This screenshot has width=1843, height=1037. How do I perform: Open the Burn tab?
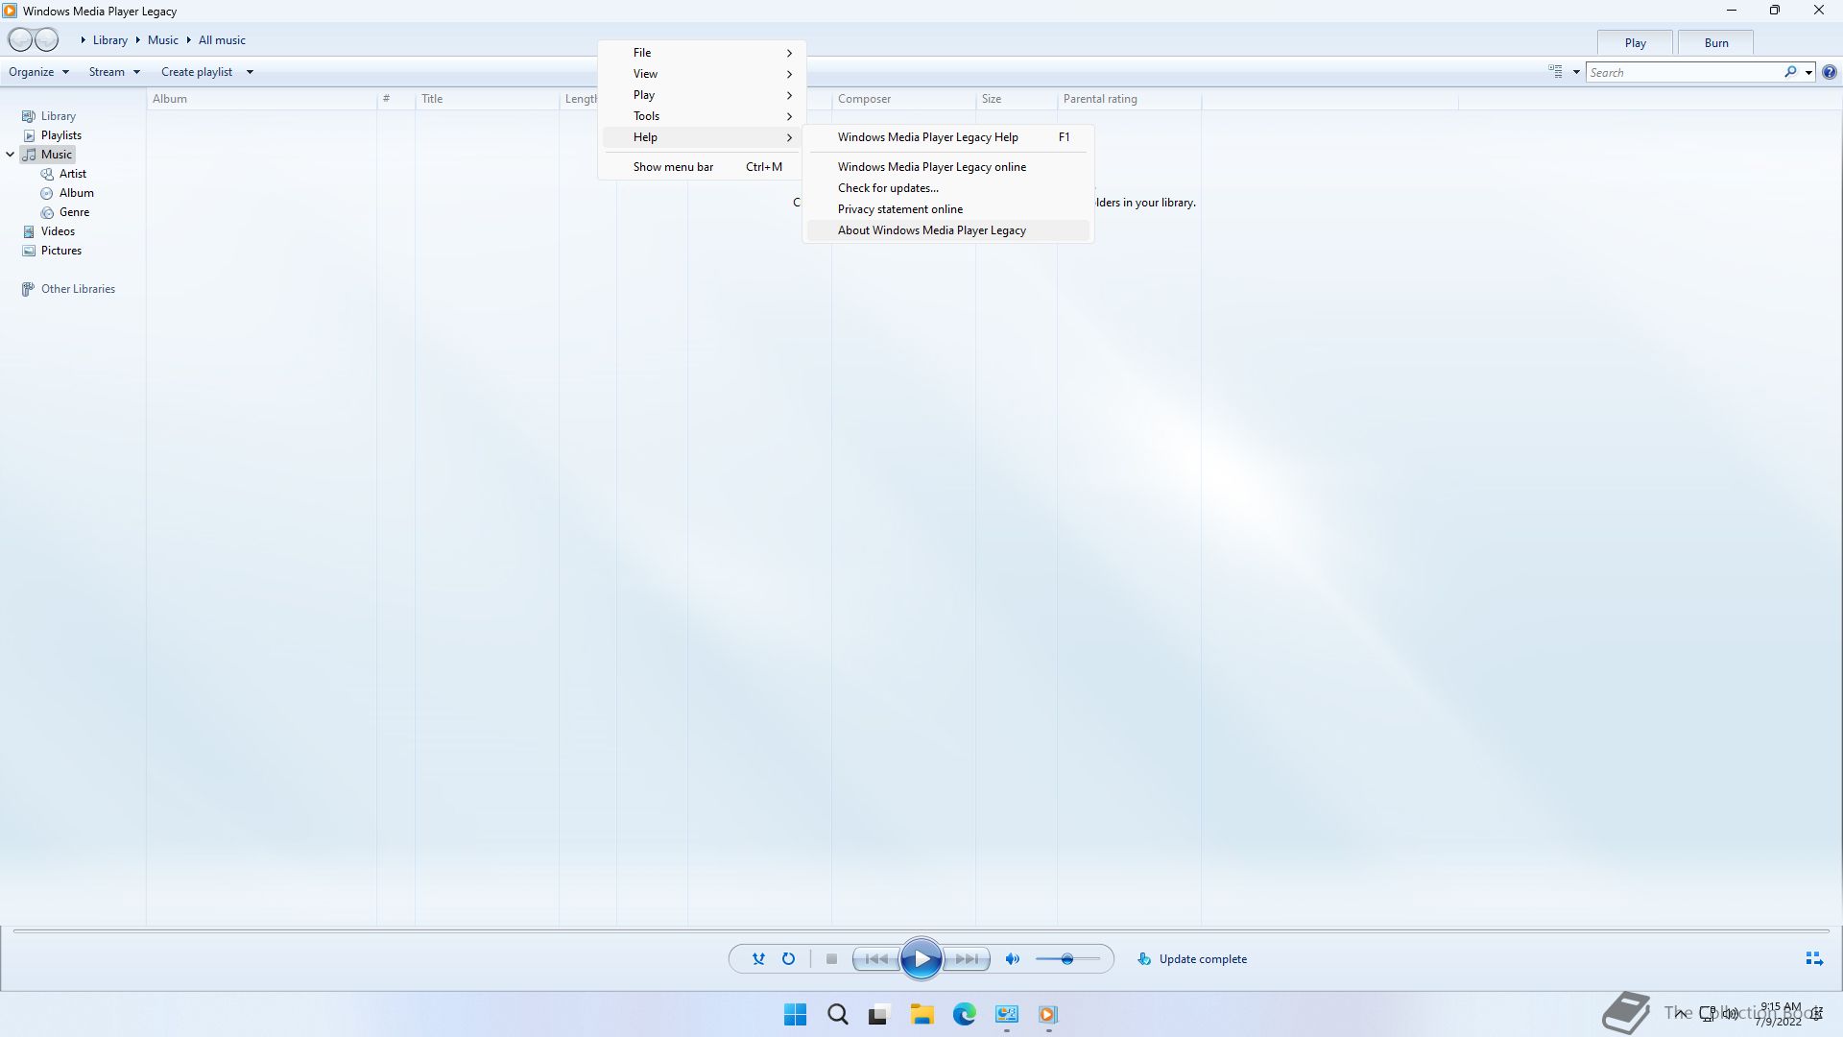pos(1715,43)
